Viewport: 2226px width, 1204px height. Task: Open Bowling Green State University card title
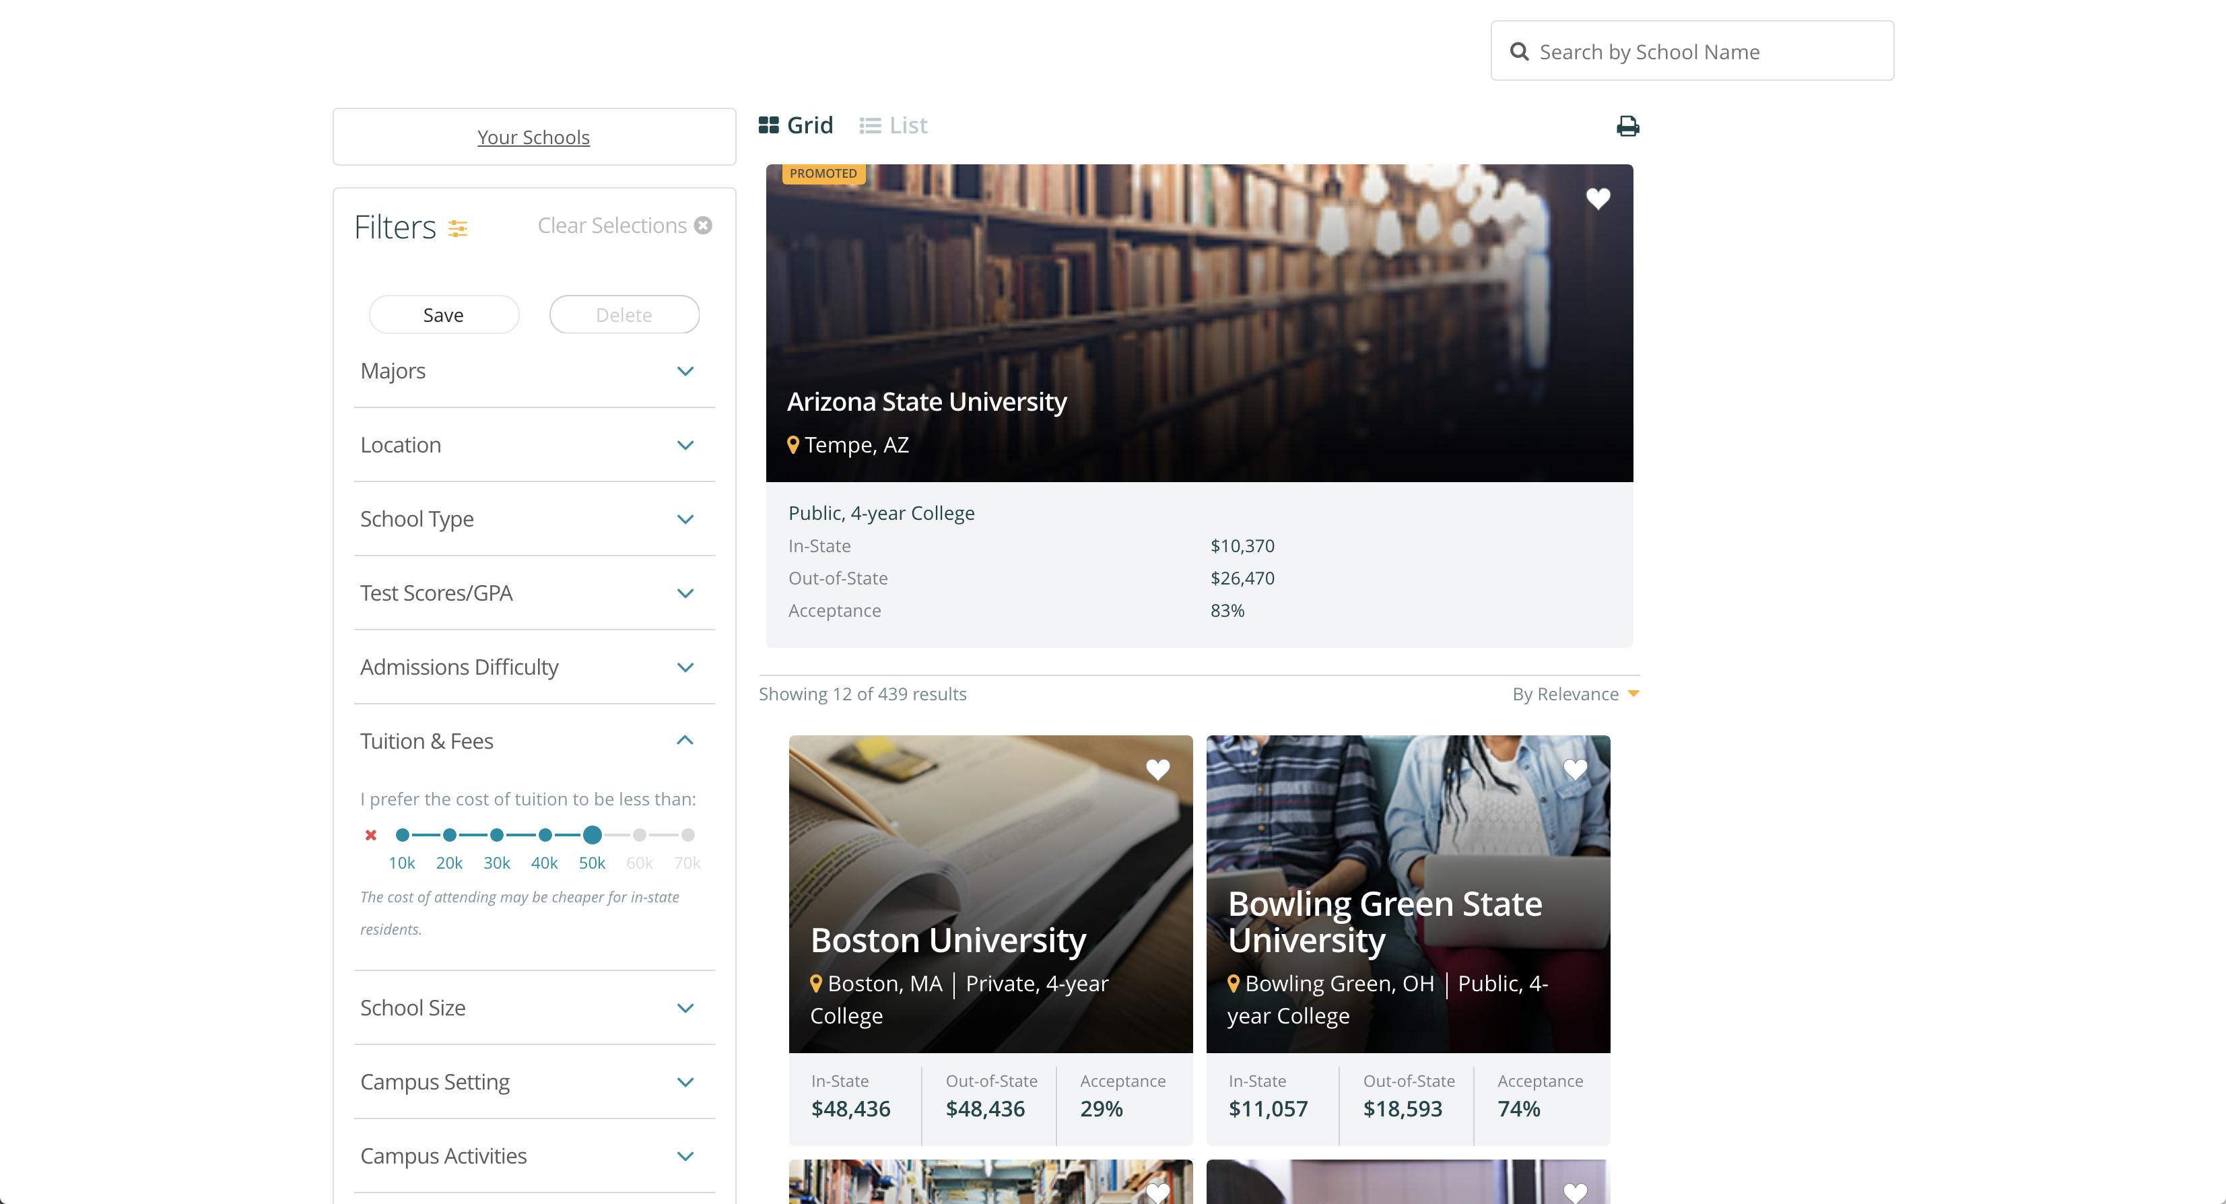point(1384,923)
